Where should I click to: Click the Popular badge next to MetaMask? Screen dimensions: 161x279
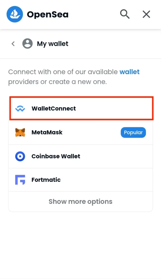pyautogui.click(x=133, y=132)
